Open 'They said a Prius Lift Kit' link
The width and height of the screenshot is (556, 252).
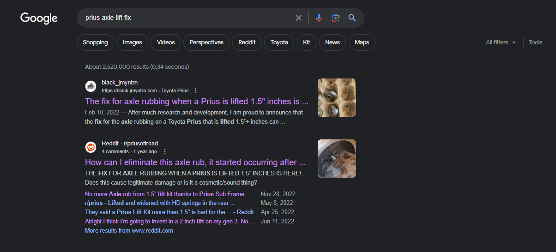pyautogui.click(x=169, y=212)
